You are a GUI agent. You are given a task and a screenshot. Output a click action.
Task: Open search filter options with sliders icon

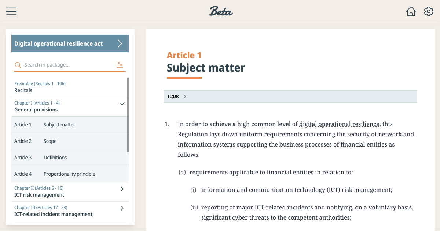pos(120,65)
